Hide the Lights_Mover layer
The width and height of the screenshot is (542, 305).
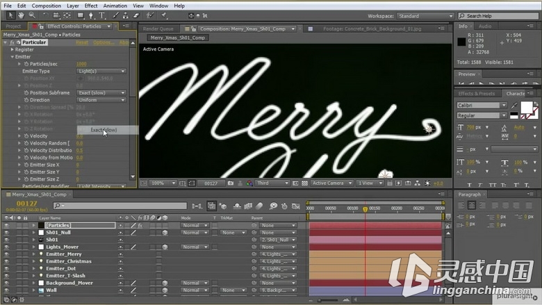[6, 247]
